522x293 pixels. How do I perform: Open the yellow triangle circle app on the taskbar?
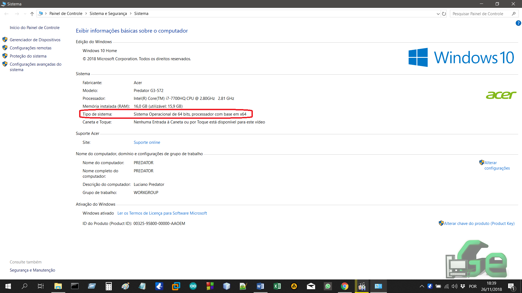(294, 286)
